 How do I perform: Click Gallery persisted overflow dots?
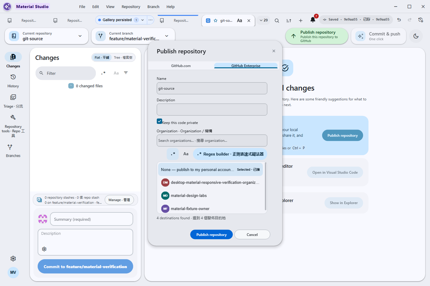tap(150, 20)
